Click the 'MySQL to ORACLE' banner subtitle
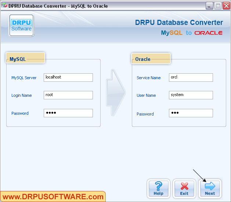The width and height of the screenshot is (231, 202). click(x=192, y=33)
